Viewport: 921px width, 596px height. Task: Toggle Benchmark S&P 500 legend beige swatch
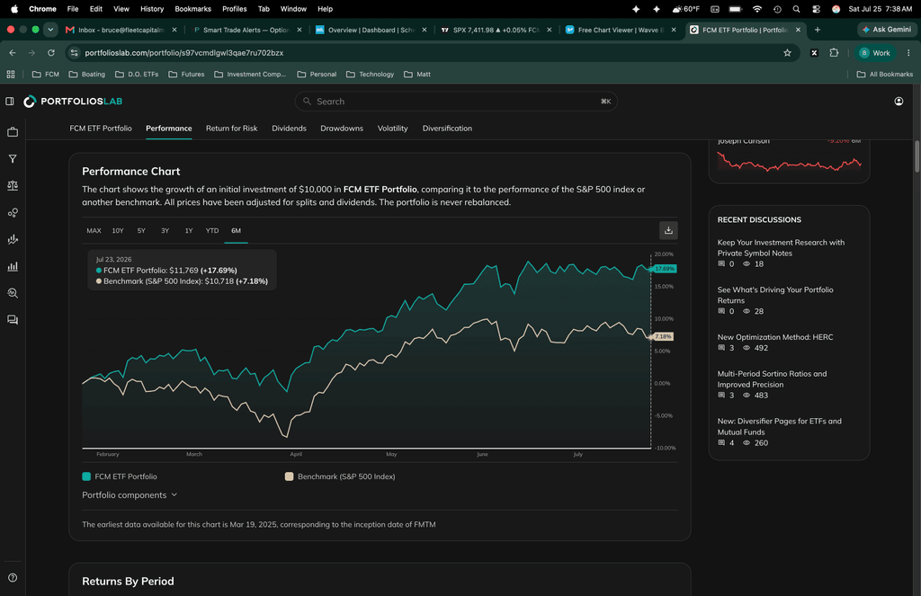tap(289, 476)
